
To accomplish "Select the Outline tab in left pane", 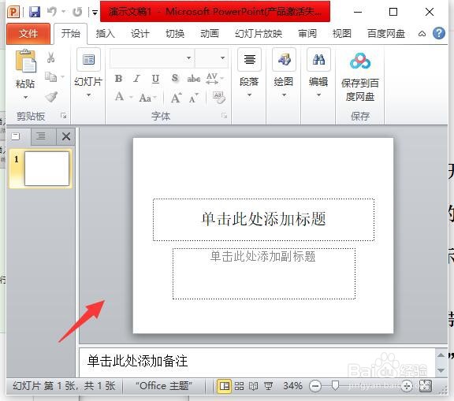I will point(41,136).
